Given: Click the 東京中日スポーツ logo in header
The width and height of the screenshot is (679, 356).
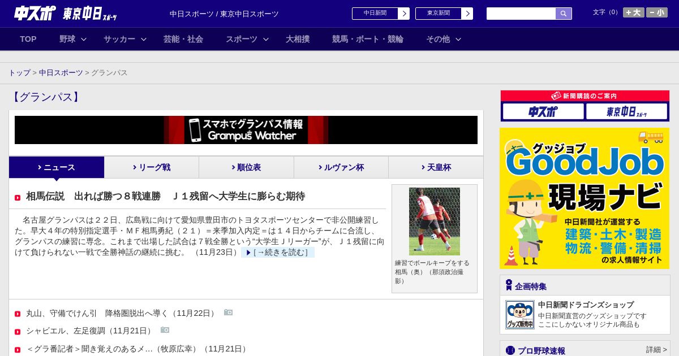Looking at the screenshot, I should tap(90, 14).
